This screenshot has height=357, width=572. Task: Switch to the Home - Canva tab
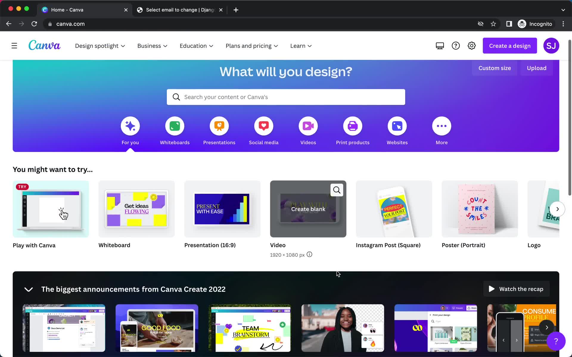(x=85, y=10)
